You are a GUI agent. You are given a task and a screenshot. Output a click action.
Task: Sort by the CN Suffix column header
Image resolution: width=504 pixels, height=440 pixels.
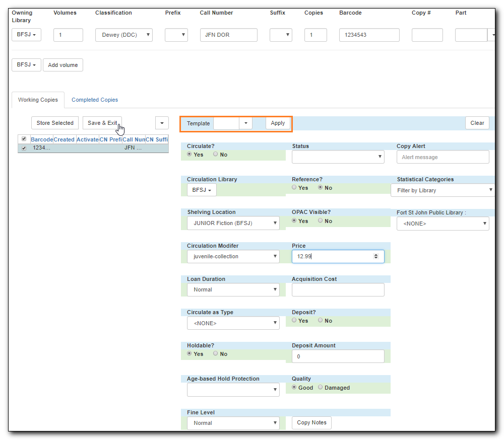[x=157, y=139]
